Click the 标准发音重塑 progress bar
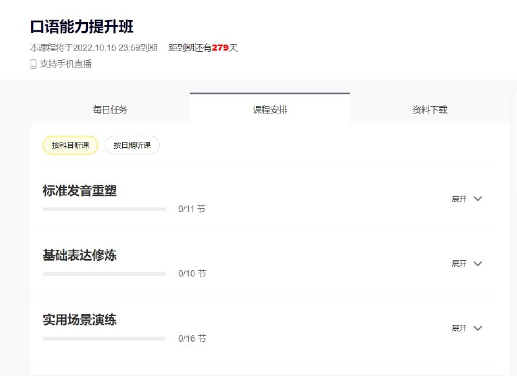The height and width of the screenshot is (387, 517). [x=104, y=209]
